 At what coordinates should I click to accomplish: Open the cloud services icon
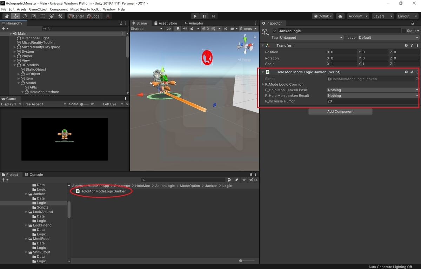[x=340, y=16]
